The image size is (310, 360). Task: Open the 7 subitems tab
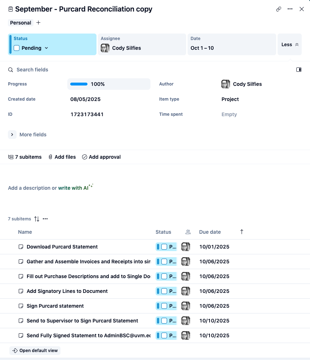click(25, 157)
